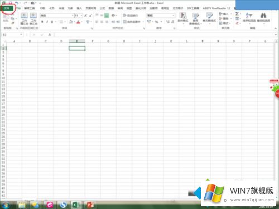
Task: Click the first 工作簿汇总 workbook summary icon
Action: [24, 19]
